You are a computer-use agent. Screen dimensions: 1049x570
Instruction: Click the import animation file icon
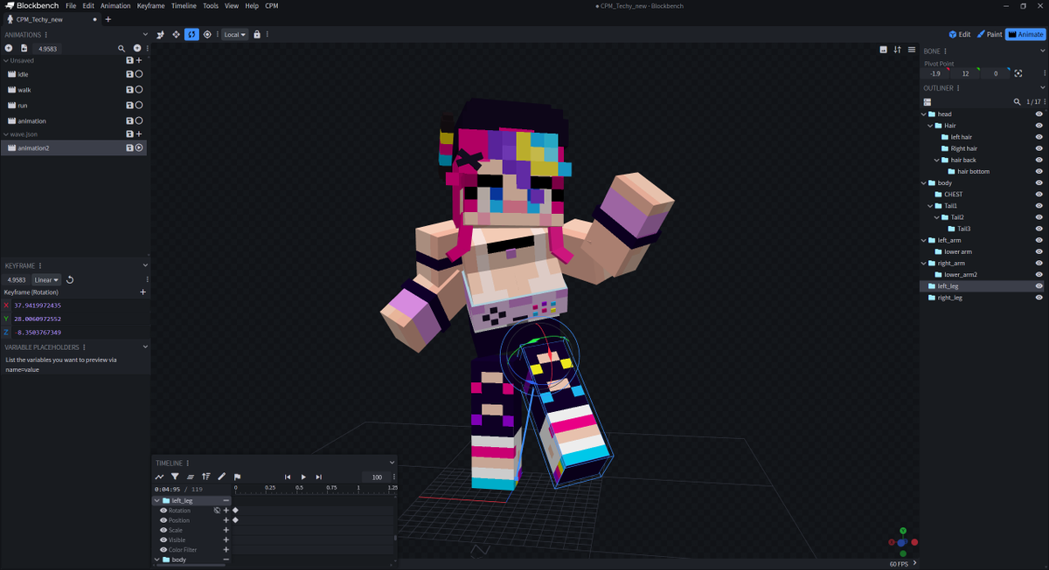24,48
